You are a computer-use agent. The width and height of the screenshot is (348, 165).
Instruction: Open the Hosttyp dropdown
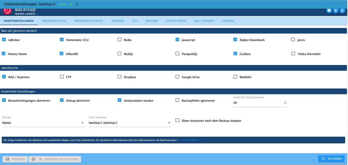click(x=43, y=123)
